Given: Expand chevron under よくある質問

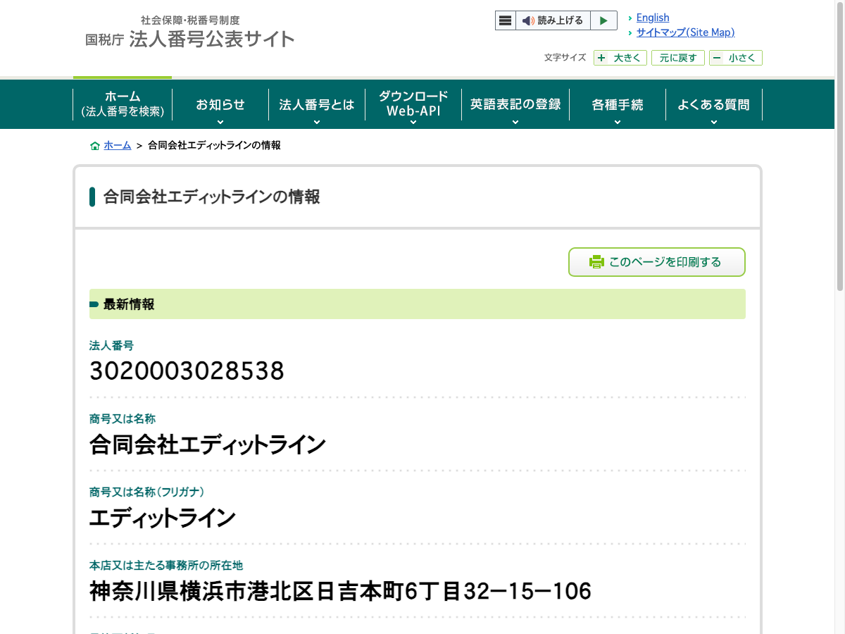Looking at the screenshot, I should [x=714, y=122].
